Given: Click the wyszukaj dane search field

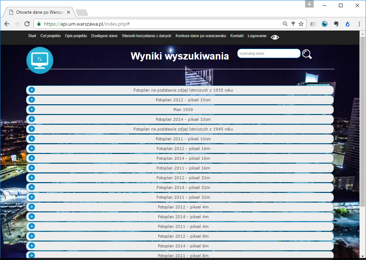Looking at the screenshot, I should (x=269, y=53).
